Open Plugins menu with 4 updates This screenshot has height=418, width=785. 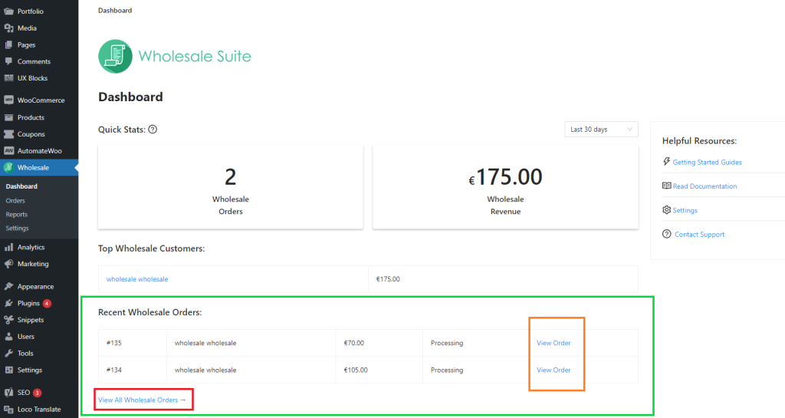point(30,303)
